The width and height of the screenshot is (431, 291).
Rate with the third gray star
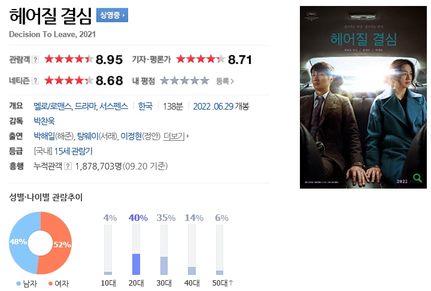coord(184,81)
